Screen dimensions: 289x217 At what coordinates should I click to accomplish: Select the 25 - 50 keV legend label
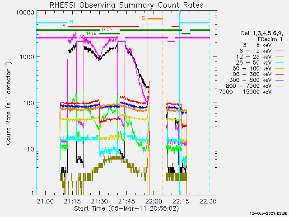coord(254,62)
